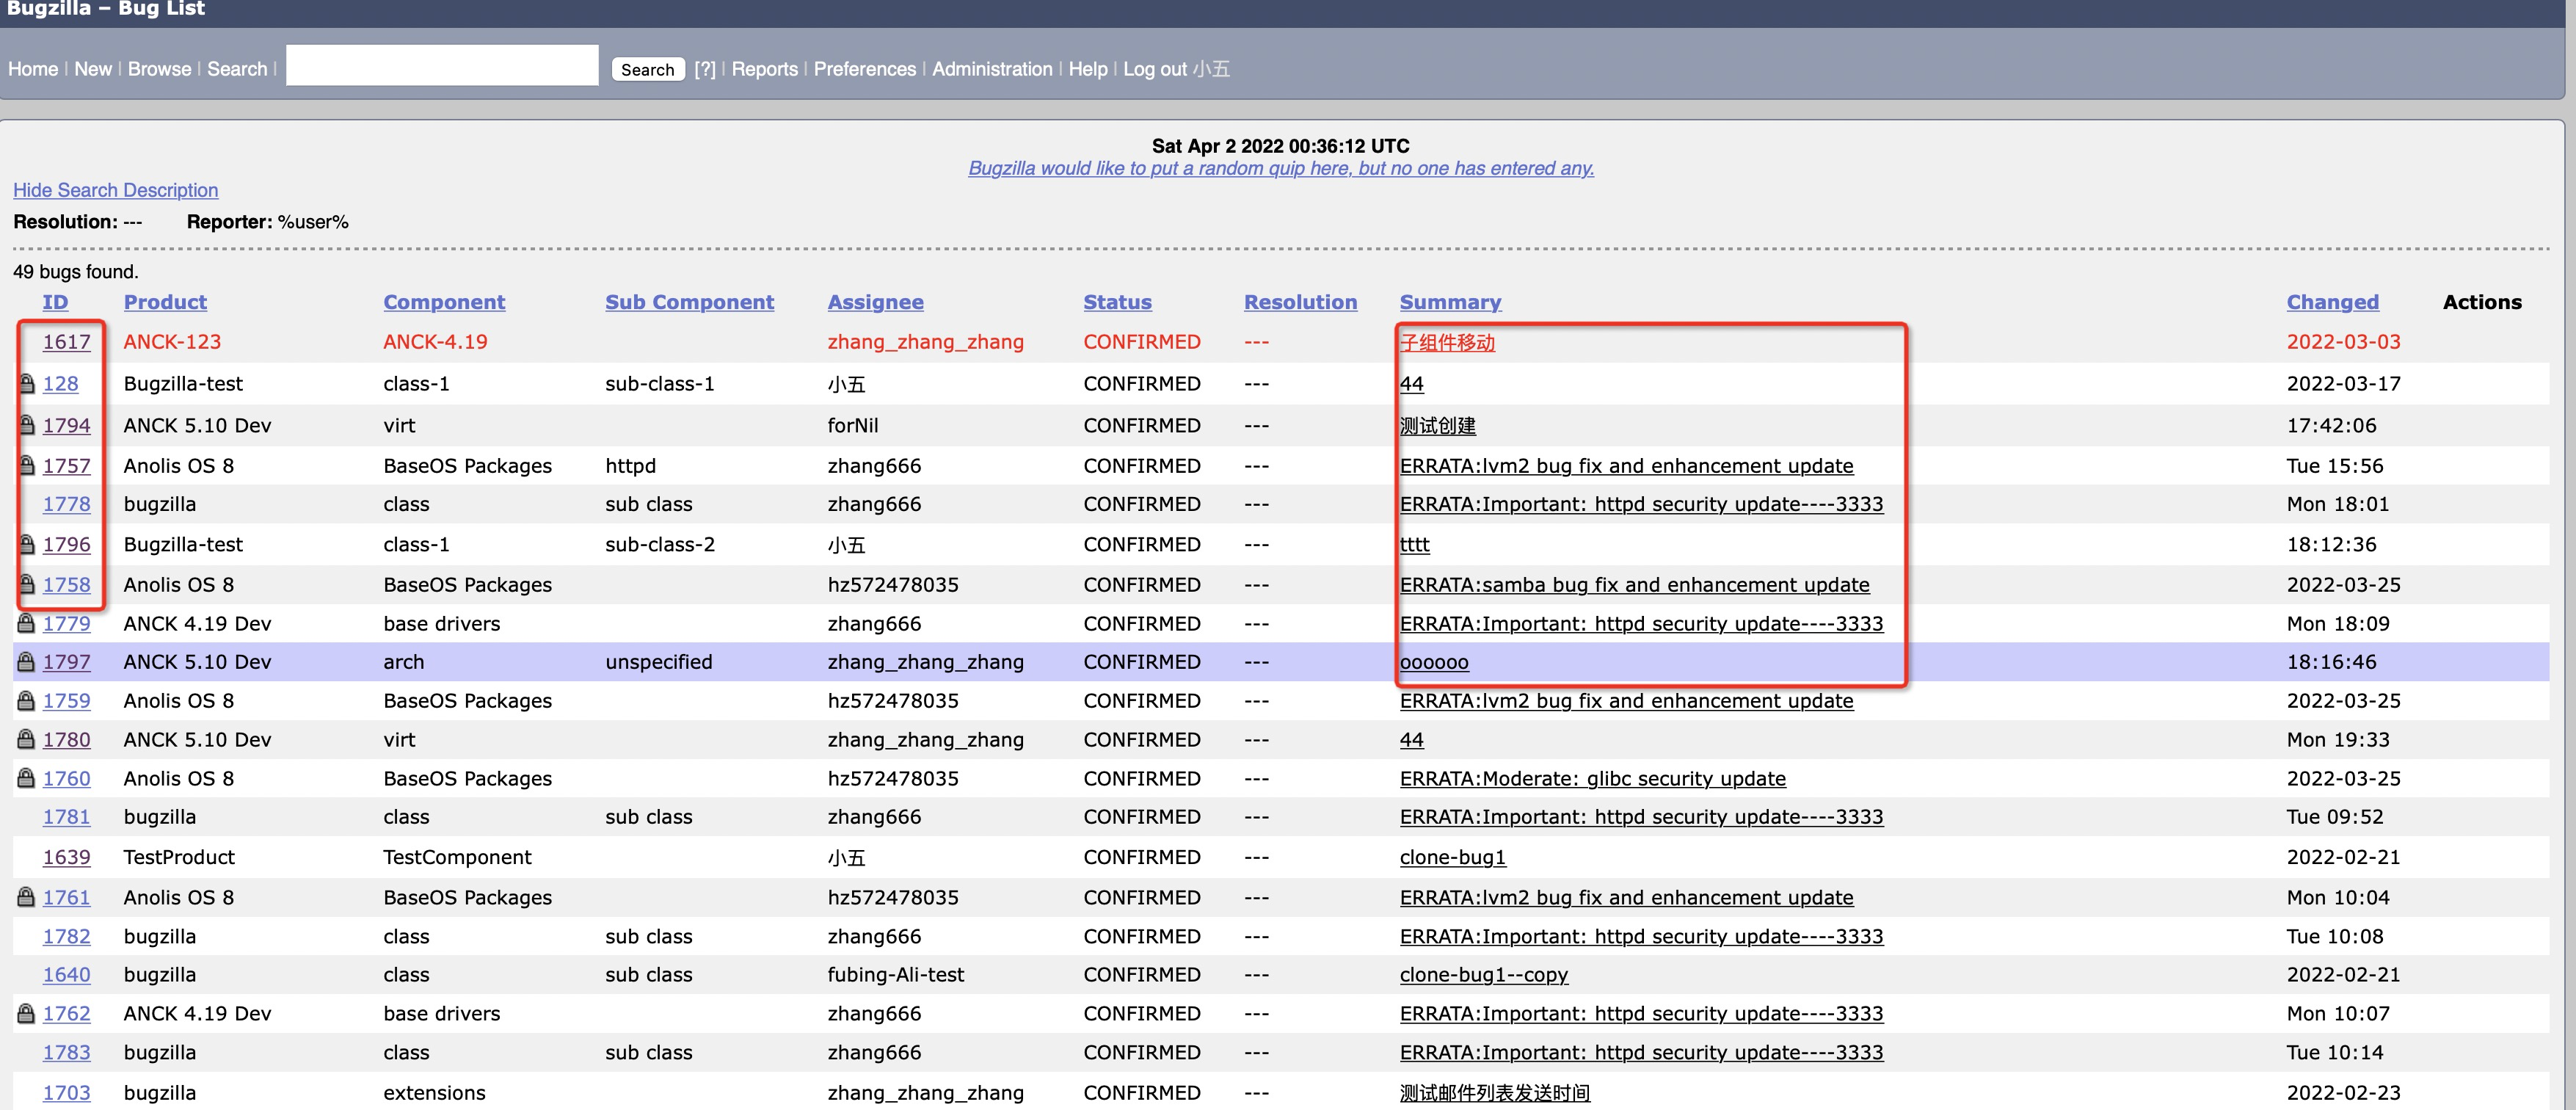Open Preferences from header
Viewport: 2576px width, 1110px height.
[864, 69]
